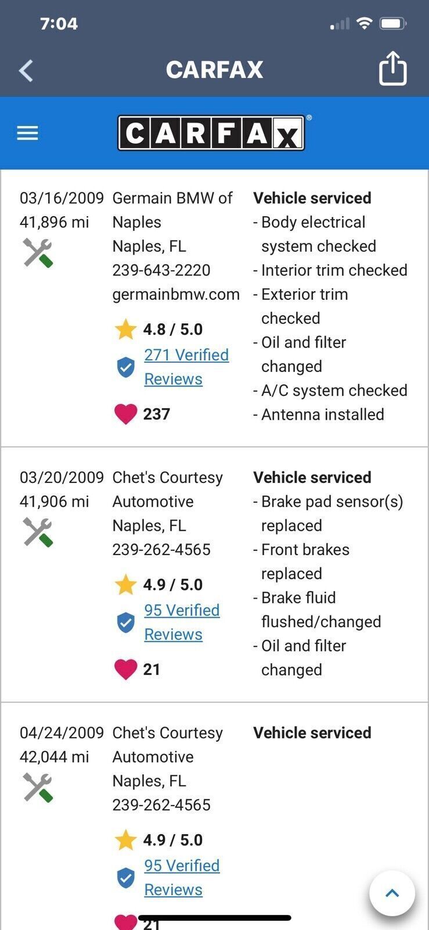The height and width of the screenshot is (930, 429).
Task: Tap the scroll-to-top arrow button
Action: pyautogui.click(x=392, y=893)
